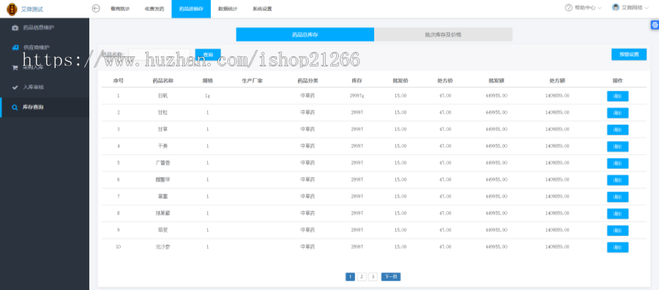Switch to 看病就诊 top menu
This screenshot has width=659, height=290.
(120, 9)
